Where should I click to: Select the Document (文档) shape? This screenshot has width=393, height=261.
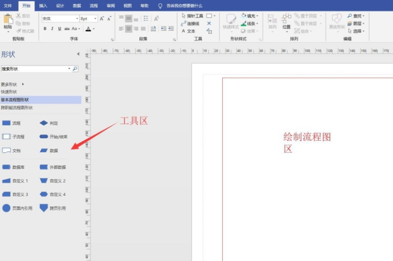7,150
